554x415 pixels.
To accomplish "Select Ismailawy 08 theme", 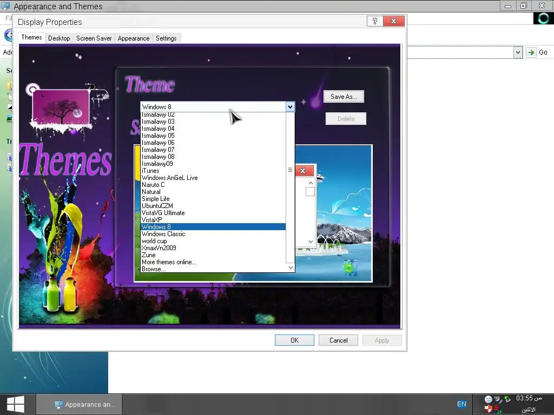I will point(213,157).
